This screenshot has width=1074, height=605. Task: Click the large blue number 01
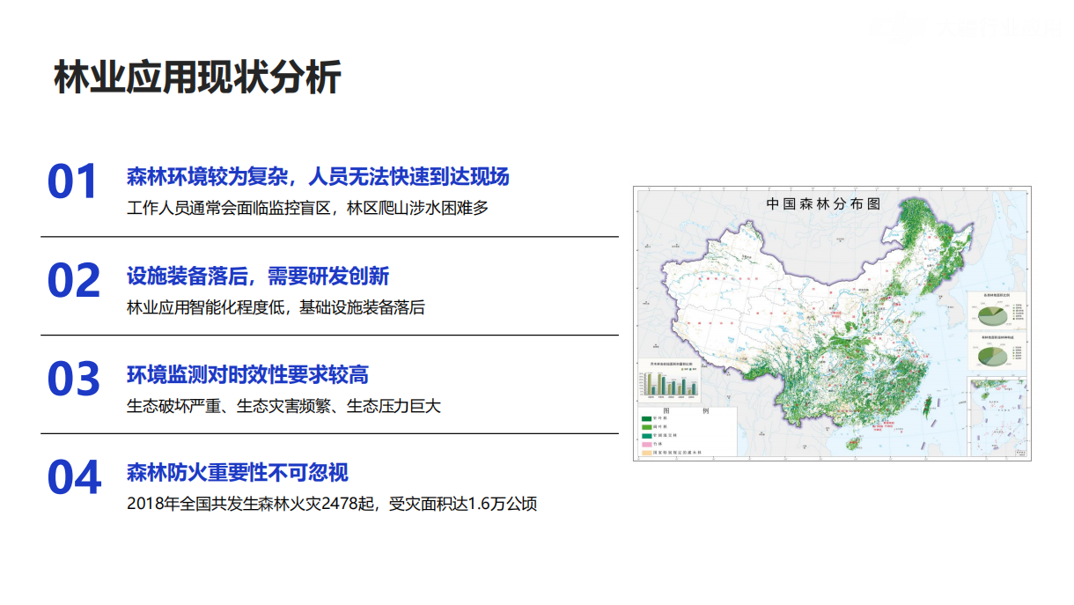coord(72,182)
